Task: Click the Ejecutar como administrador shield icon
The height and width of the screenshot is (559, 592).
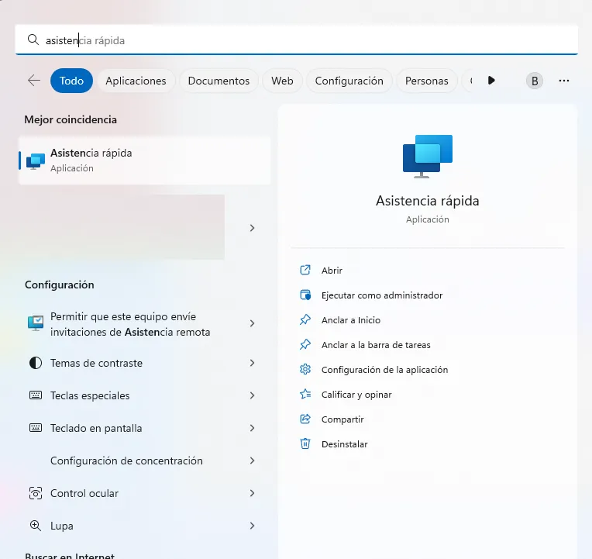Action: [305, 295]
